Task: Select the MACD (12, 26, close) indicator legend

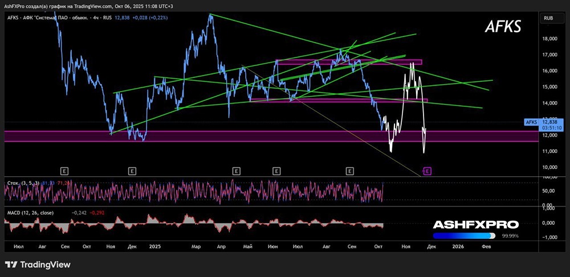Action: click(31, 213)
